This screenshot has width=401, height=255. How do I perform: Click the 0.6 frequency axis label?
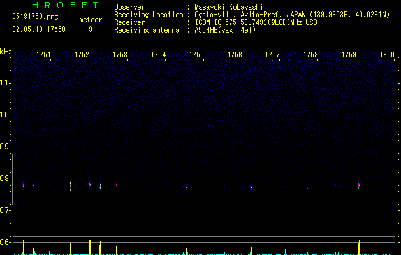(5, 242)
